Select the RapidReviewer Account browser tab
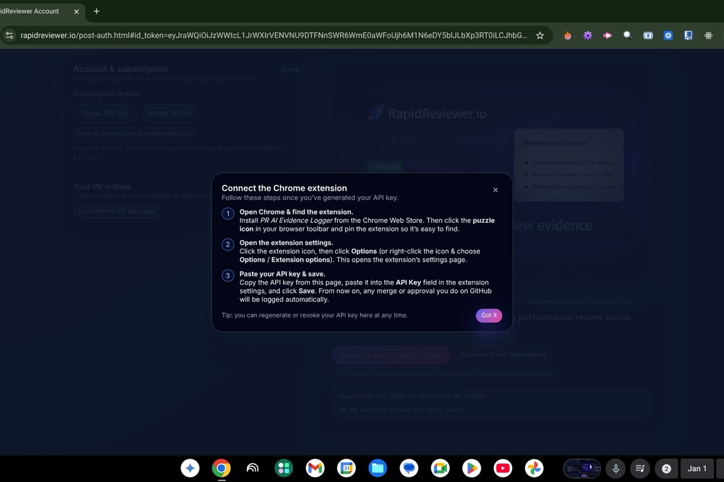Screen dimensions: 724x482 tap(36, 11)
